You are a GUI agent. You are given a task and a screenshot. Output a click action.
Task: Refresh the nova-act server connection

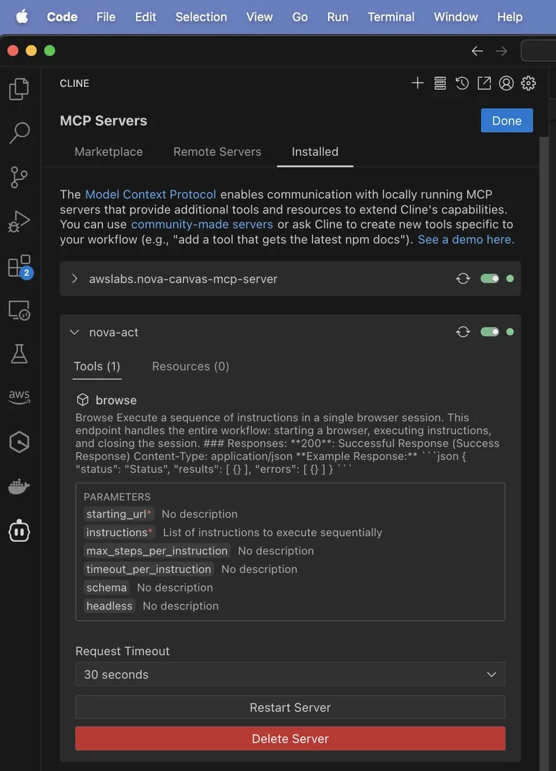(463, 332)
